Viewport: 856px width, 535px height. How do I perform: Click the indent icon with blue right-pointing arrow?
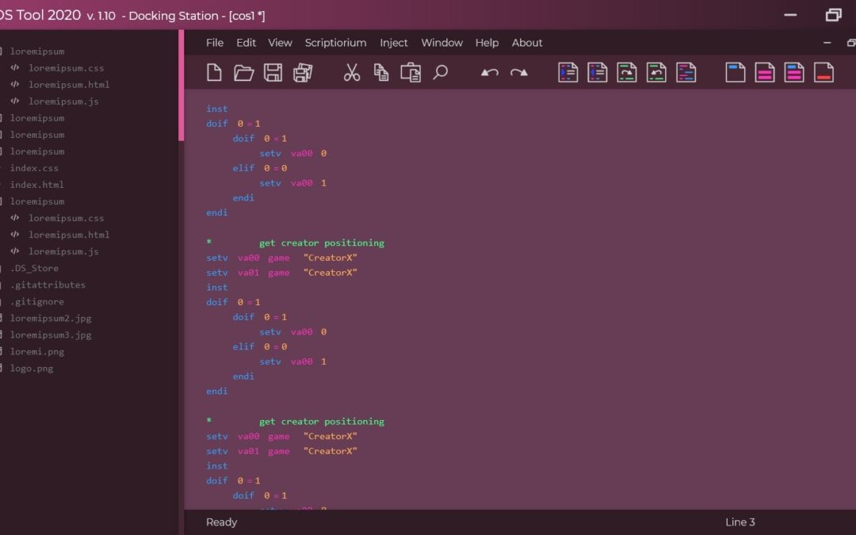click(567, 72)
